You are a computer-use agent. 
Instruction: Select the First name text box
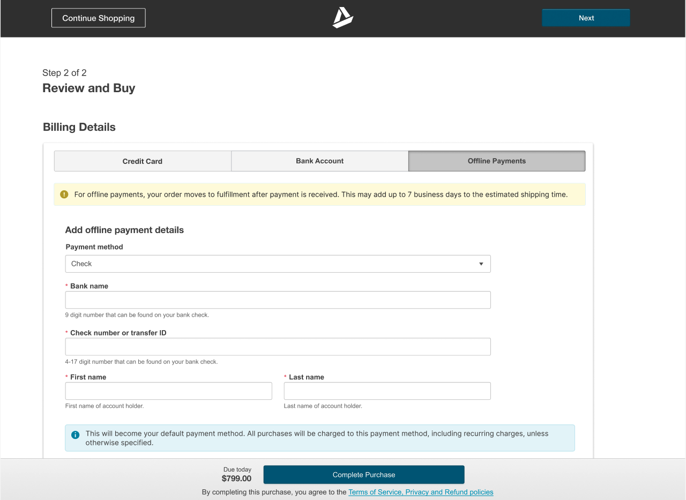click(x=168, y=391)
